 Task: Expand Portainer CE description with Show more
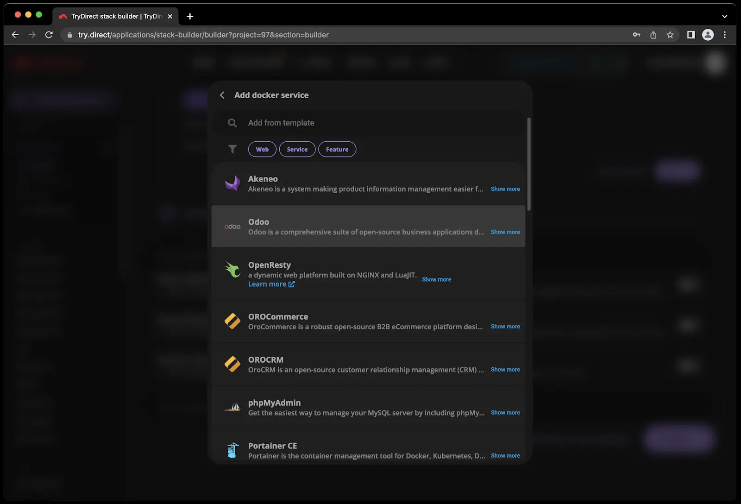tap(505, 456)
